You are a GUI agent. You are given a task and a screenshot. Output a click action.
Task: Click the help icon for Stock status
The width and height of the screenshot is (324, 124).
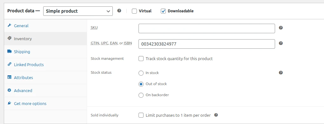coord(280,72)
